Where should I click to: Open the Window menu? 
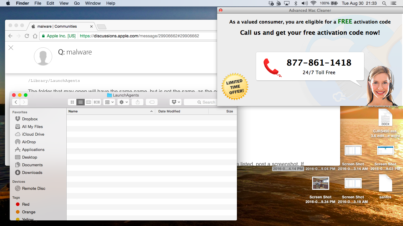pyautogui.click(x=93, y=3)
